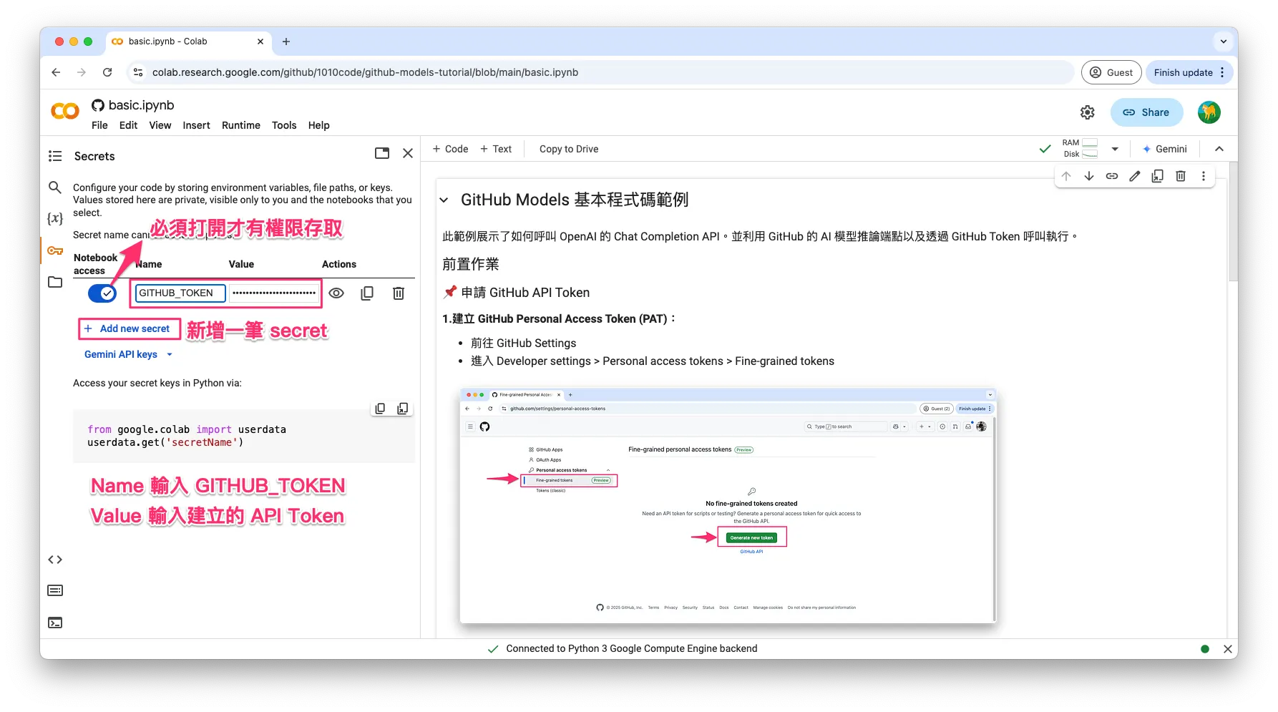This screenshot has height=712, width=1278.
Task: Mirror cell in tab icon
Action: click(1158, 176)
